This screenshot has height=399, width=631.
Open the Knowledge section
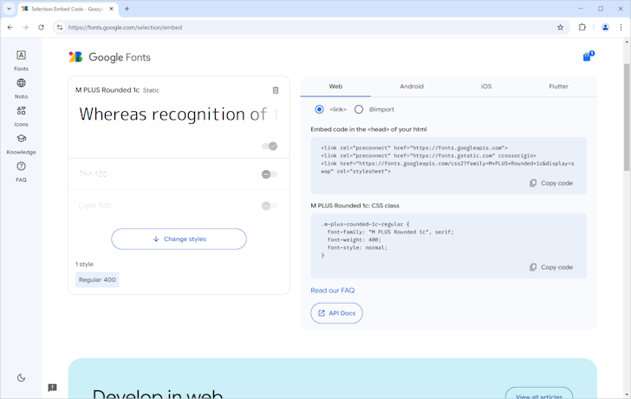point(22,144)
